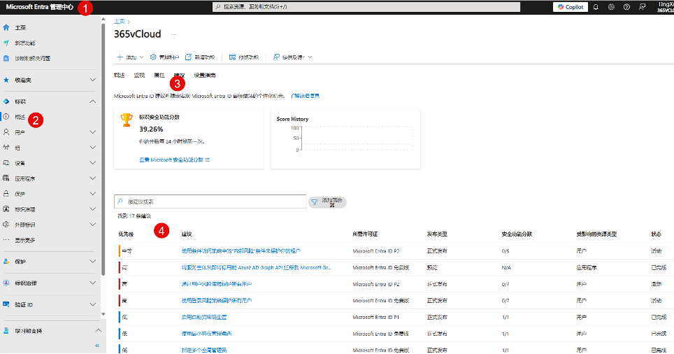
Task: Click 管理租户 gear in the toolbar
Action: (164, 57)
